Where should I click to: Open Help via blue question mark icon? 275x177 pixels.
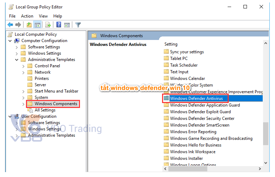click(x=59, y=25)
